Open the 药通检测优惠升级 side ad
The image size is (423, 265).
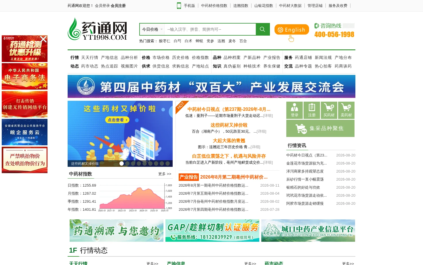pos(24,49)
